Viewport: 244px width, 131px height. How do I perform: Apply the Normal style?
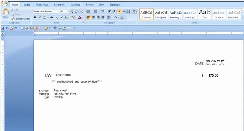(x=146, y=14)
